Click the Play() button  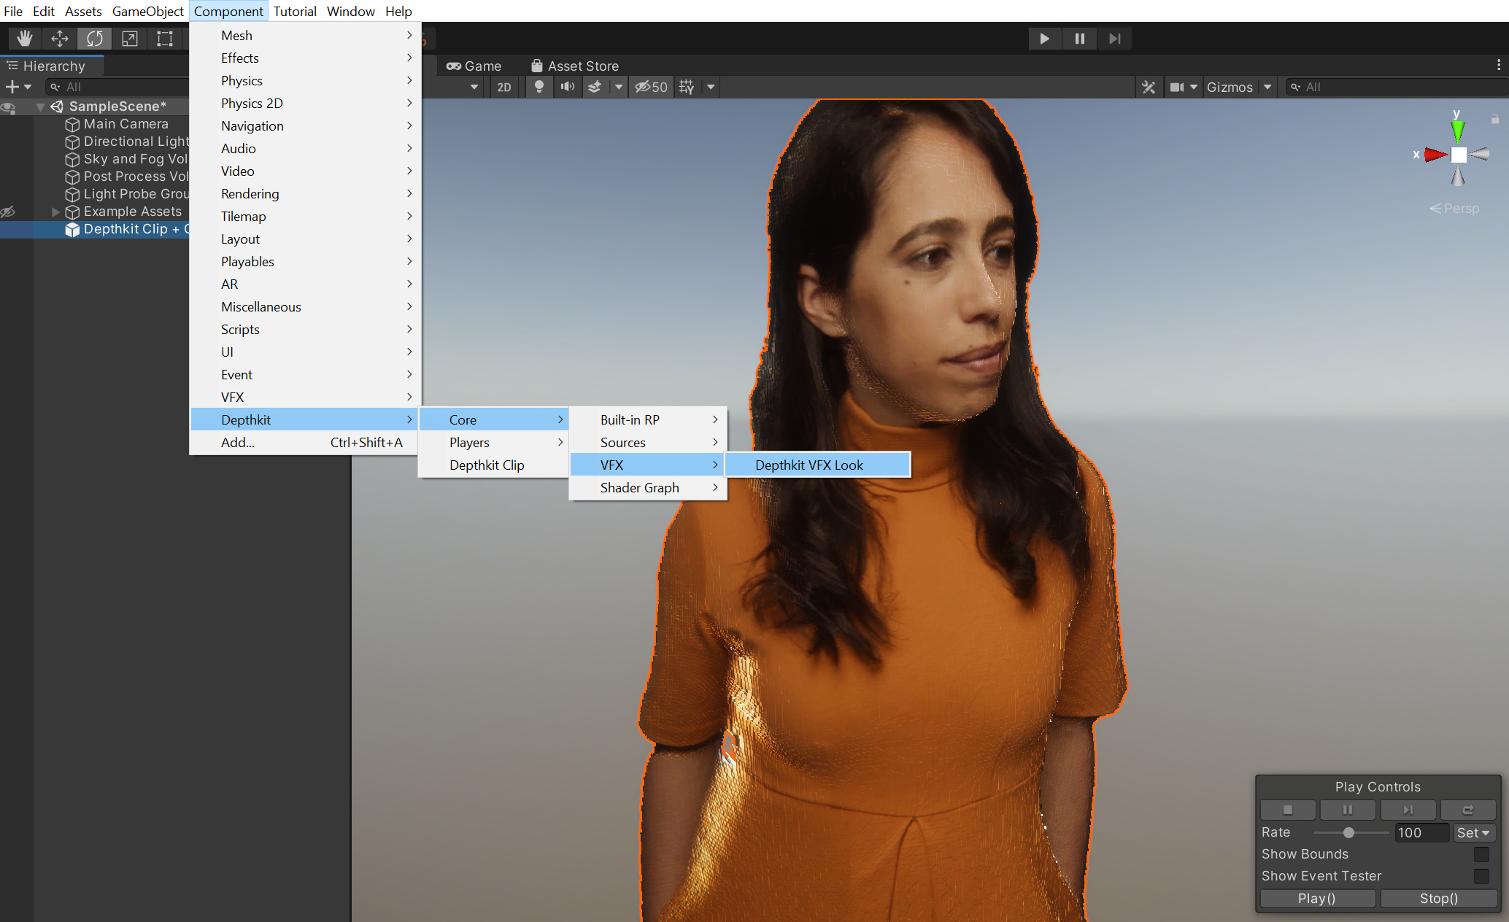pyautogui.click(x=1316, y=898)
